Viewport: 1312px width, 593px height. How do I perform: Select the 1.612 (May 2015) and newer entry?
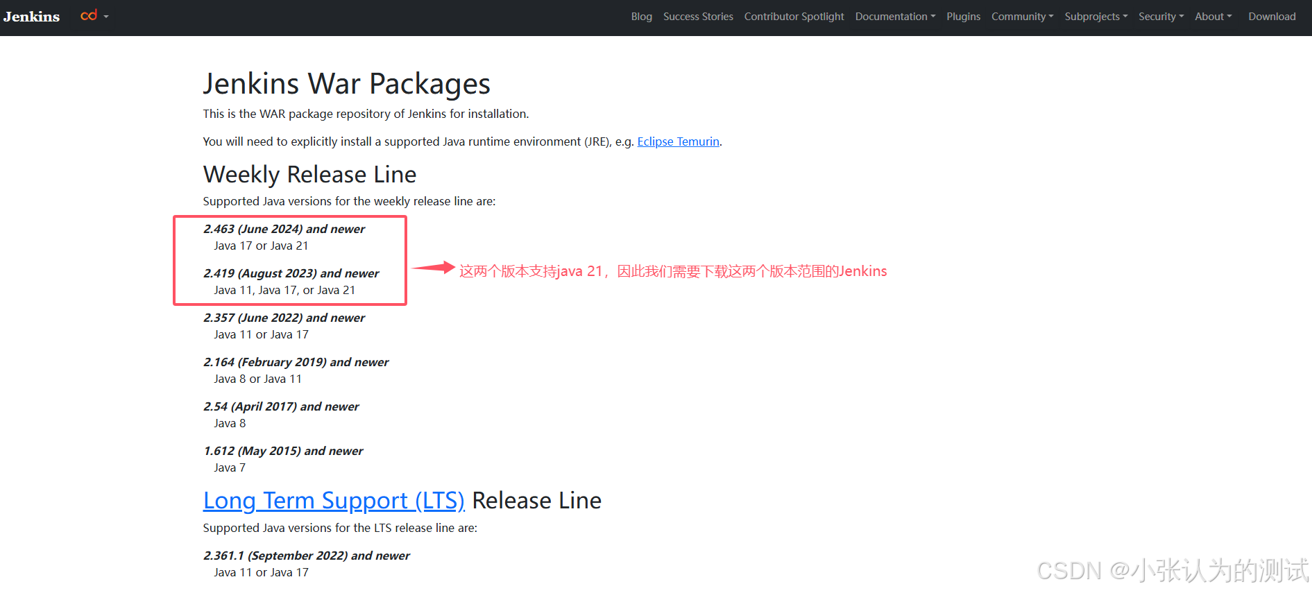tap(283, 451)
